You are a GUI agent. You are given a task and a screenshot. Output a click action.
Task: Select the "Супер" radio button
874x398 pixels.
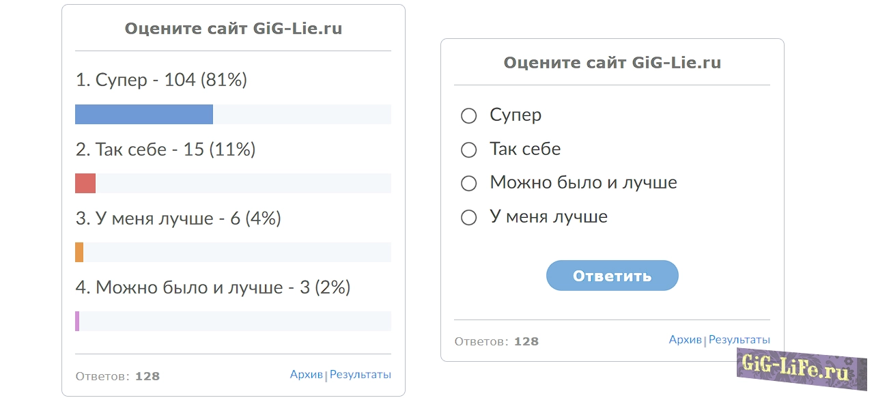(468, 115)
